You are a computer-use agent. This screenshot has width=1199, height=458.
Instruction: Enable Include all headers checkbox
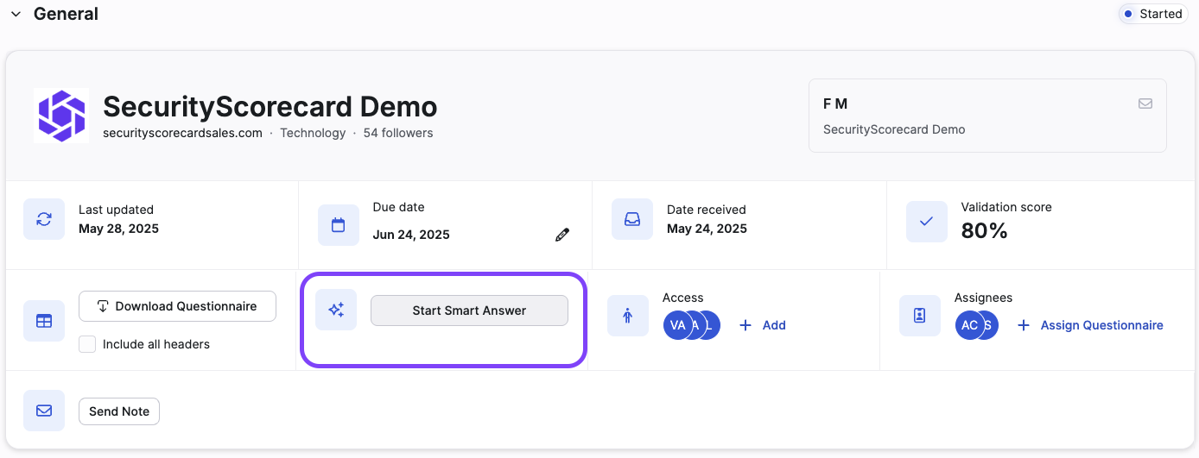pos(87,344)
